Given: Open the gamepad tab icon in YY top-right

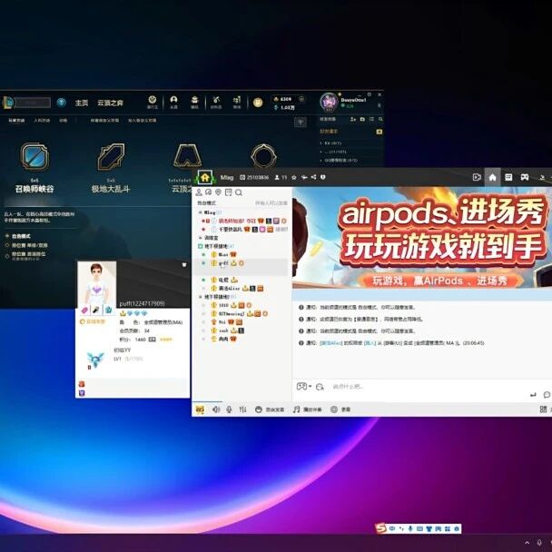Looking at the screenshot, I should (525, 177).
